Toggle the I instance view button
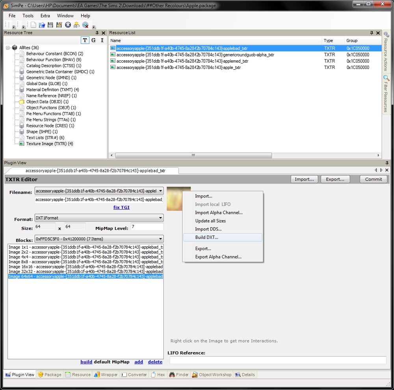The width and height of the screenshot is (394, 390). (x=102, y=40)
